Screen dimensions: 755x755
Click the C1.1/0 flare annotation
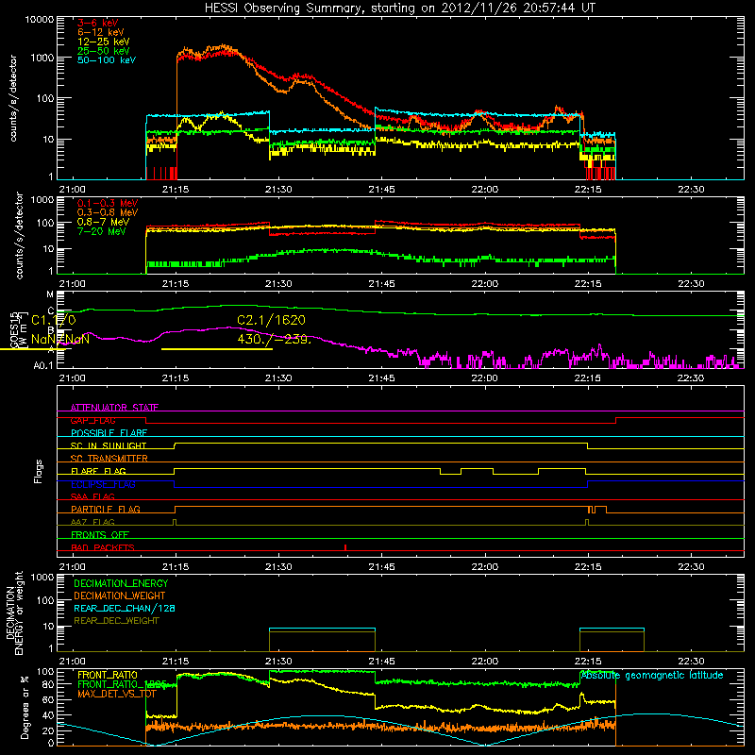(x=54, y=320)
